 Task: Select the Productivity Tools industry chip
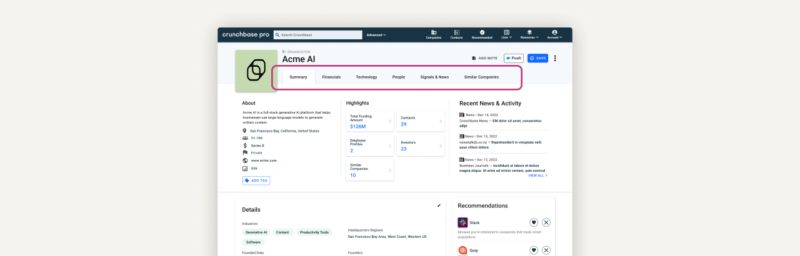click(314, 232)
